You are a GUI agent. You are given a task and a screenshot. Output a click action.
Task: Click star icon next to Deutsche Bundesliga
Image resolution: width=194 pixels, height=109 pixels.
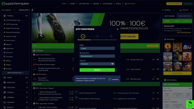click(x=5, y=32)
